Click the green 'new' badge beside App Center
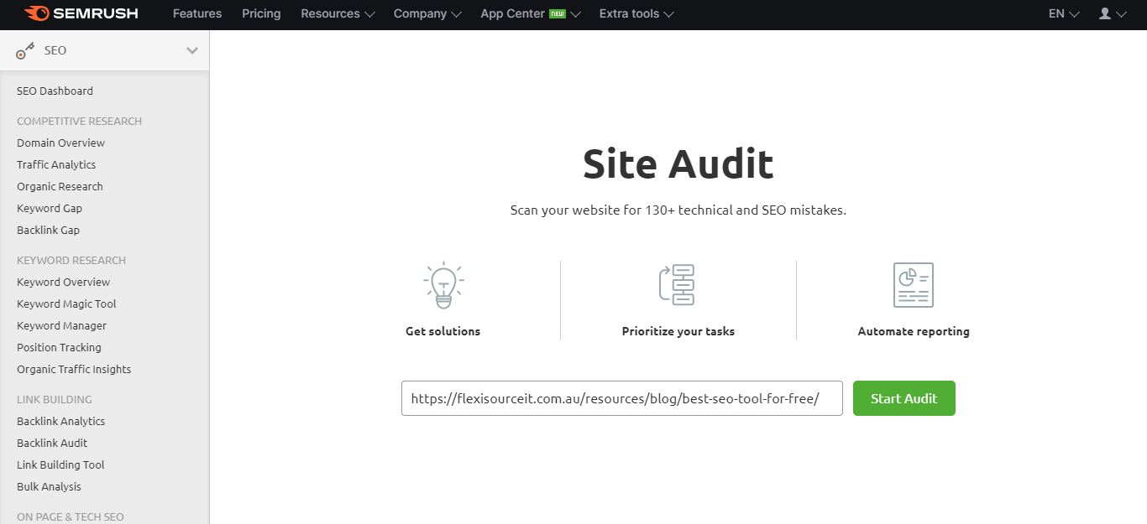This screenshot has width=1147, height=524. point(558,13)
